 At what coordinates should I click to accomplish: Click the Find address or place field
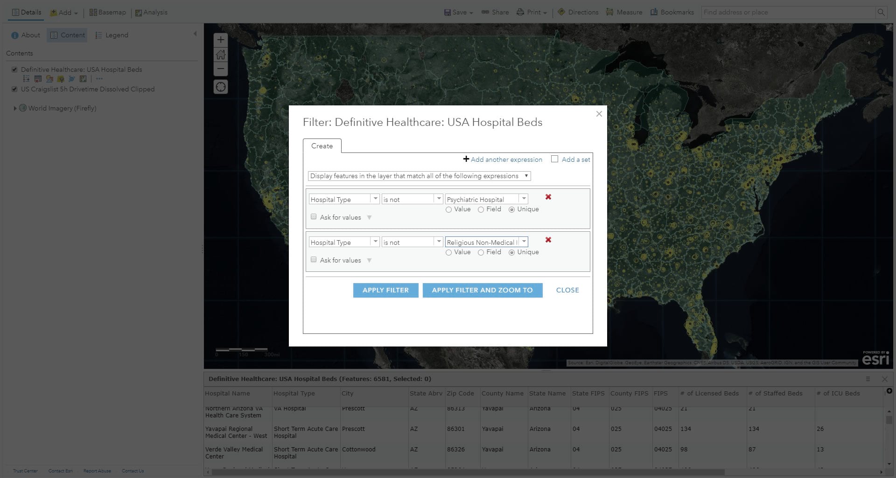point(788,13)
